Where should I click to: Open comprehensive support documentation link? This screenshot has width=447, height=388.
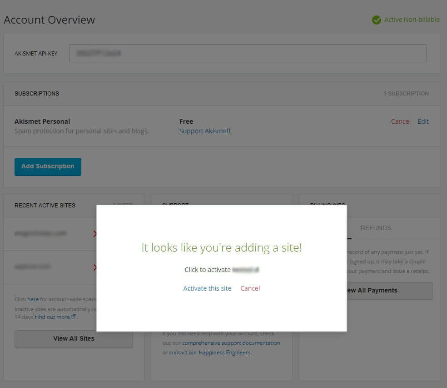pos(231,343)
